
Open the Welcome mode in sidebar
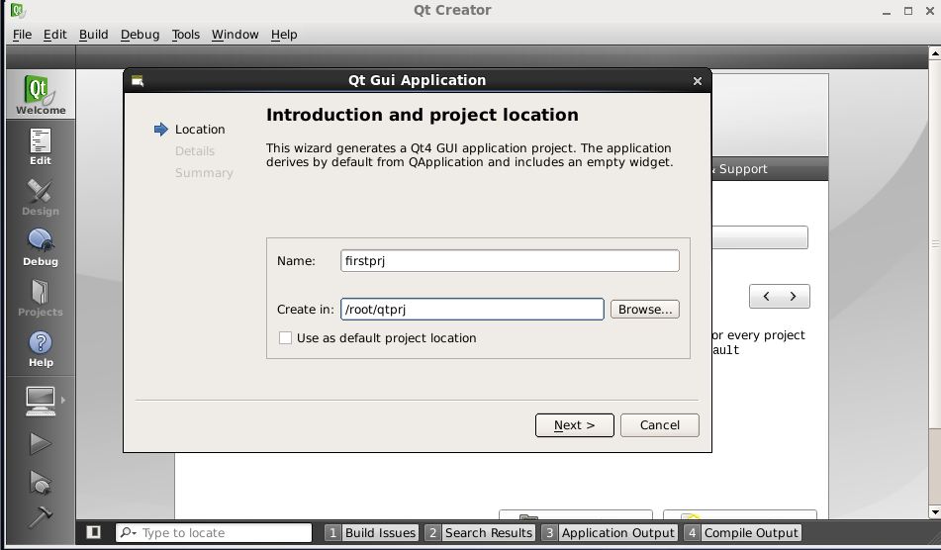(x=41, y=94)
